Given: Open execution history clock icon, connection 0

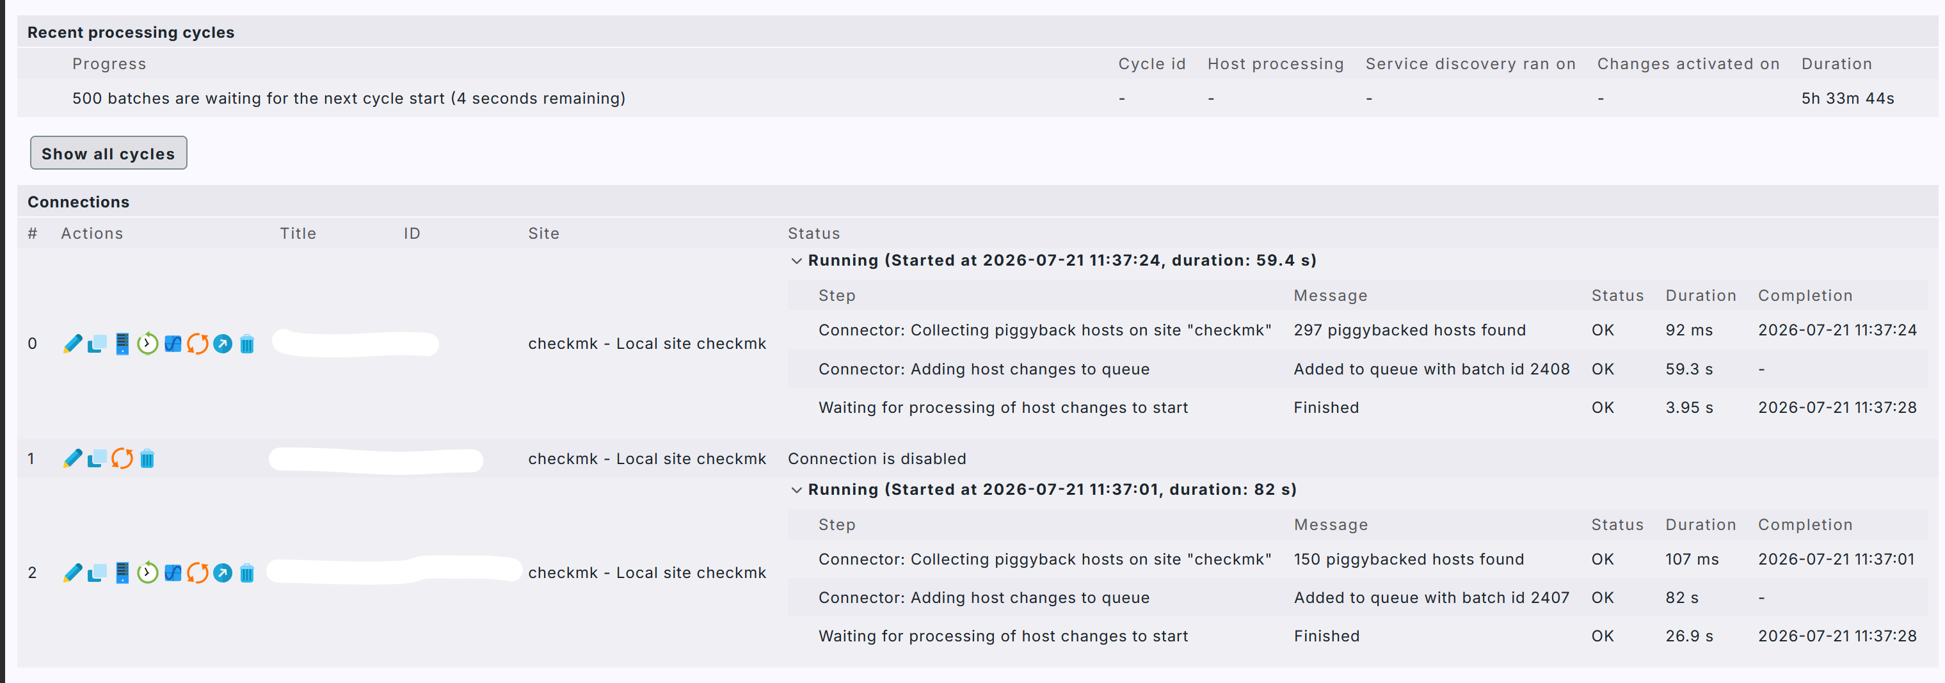Looking at the screenshot, I should click(x=147, y=344).
